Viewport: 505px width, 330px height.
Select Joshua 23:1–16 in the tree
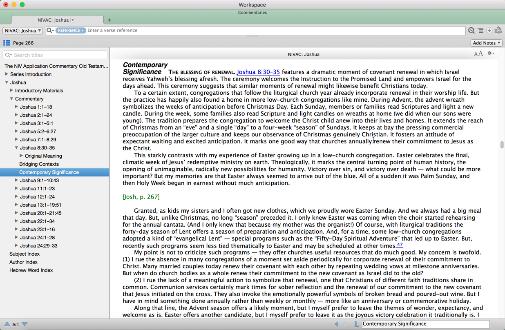(x=37, y=230)
